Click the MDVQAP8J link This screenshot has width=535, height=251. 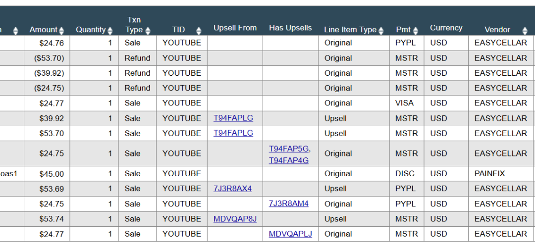[x=235, y=219]
